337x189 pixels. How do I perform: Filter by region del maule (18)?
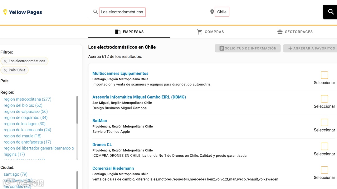[22, 136]
